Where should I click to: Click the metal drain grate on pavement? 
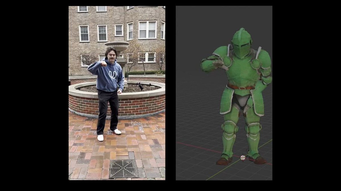(123, 169)
